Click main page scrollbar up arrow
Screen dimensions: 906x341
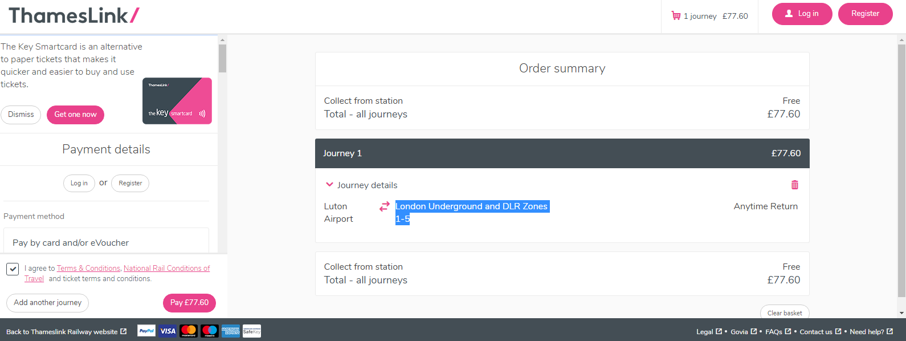[901, 40]
